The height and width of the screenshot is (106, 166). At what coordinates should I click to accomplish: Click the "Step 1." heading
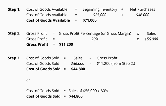point(14,9)
